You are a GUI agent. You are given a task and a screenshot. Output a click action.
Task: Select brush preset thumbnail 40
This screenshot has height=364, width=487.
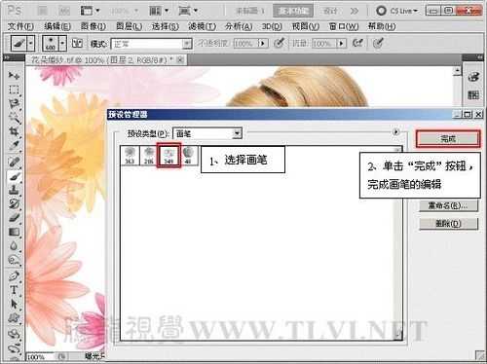[188, 156]
